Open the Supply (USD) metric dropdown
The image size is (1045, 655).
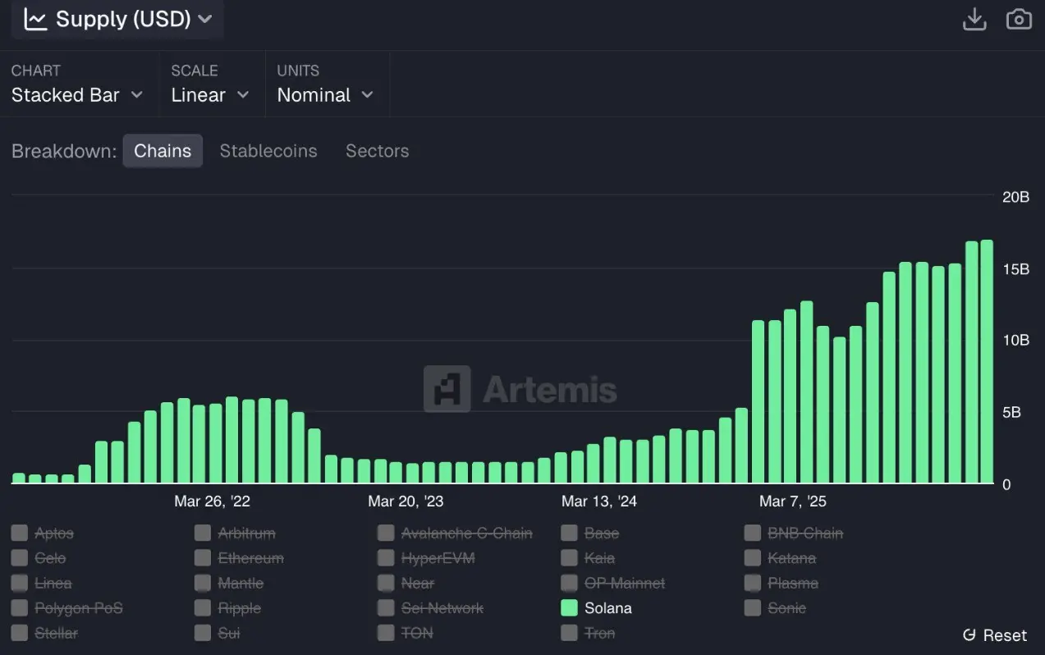tap(118, 19)
